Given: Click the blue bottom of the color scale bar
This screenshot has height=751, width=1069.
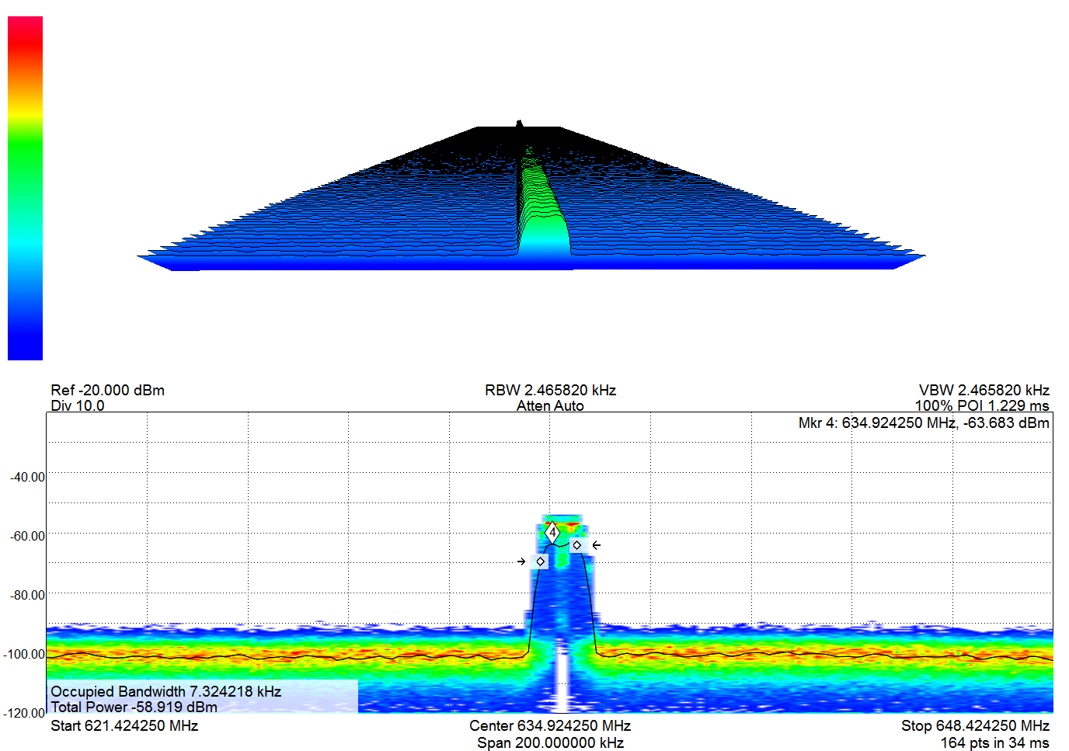Looking at the screenshot, I should pyautogui.click(x=25, y=346).
